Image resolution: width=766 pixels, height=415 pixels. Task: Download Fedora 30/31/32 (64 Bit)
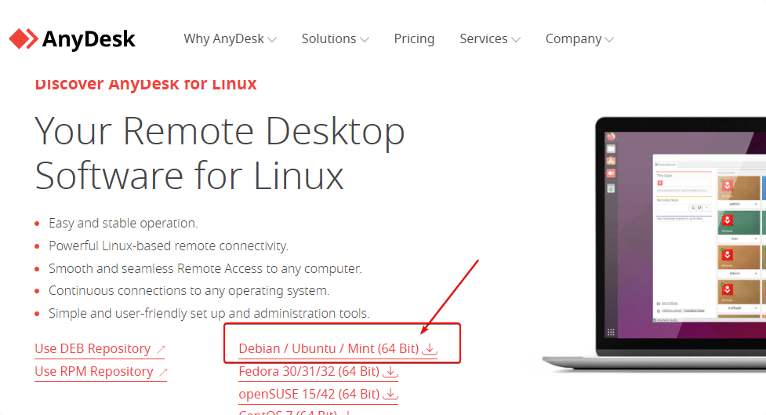point(308,371)
